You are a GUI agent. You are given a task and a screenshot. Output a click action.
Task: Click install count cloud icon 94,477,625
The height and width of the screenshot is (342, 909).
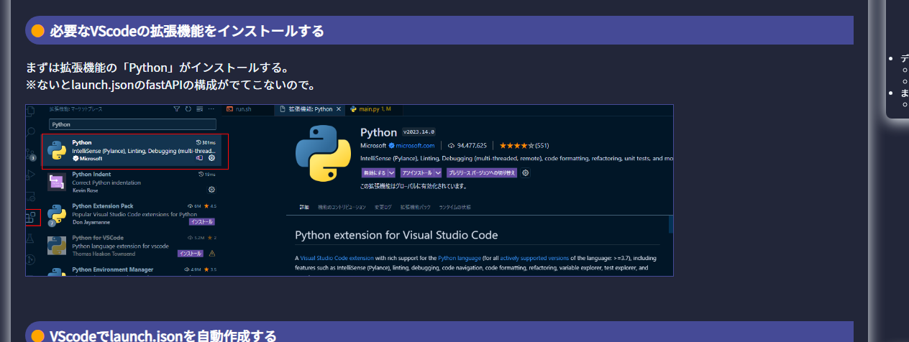451,145
